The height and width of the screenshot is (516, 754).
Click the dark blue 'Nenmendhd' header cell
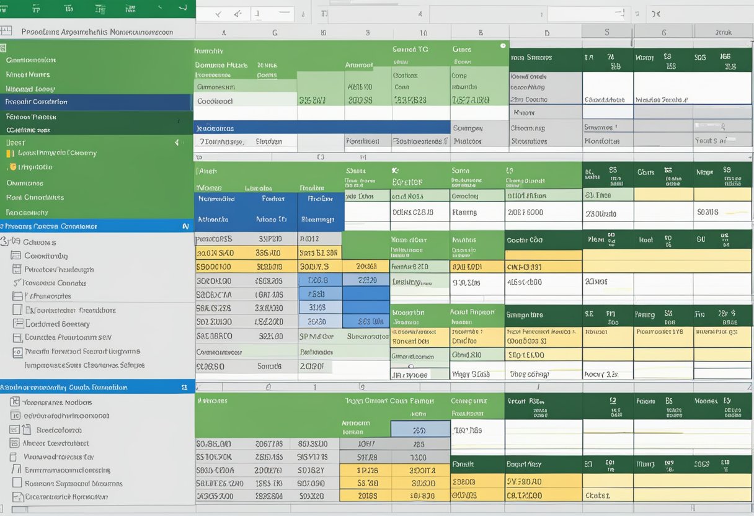215,199
